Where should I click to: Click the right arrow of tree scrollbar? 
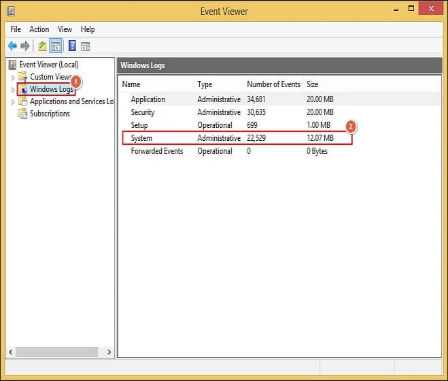(x=109, y=352)
